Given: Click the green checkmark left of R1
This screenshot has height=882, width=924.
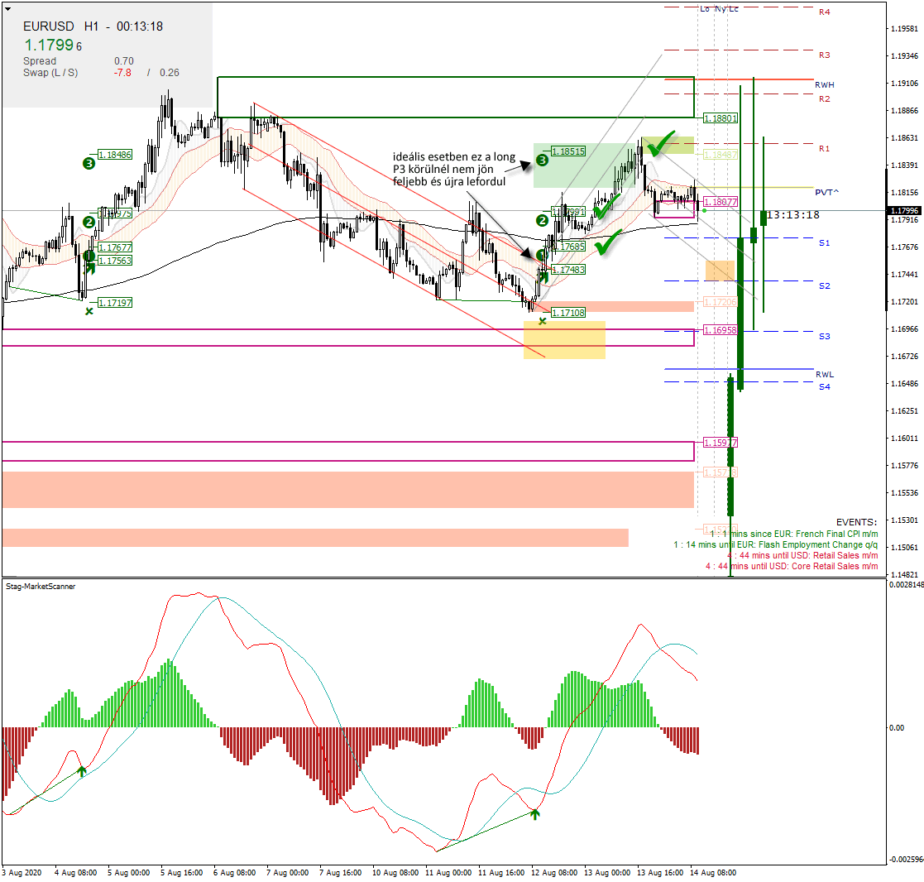Looking at the screenshot, I should coord(660,149).
